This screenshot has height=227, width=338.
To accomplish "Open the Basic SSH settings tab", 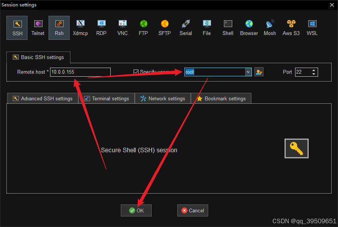I will (38, 57).
